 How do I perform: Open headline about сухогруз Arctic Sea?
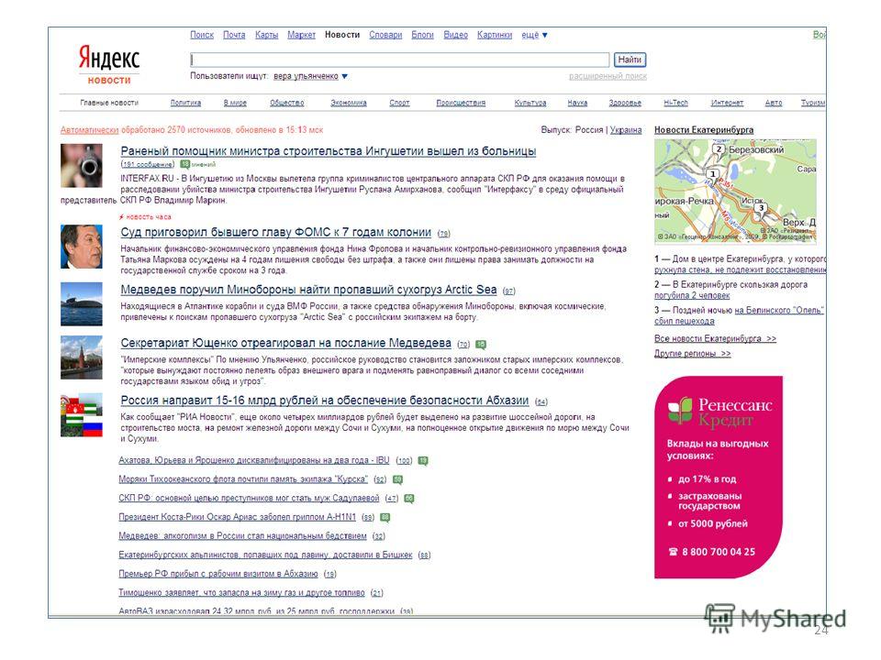(308, 290)
